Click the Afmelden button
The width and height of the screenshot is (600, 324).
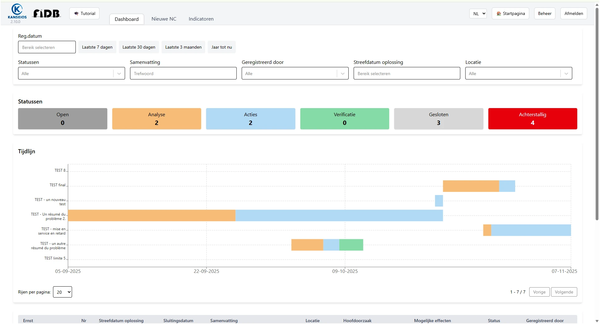coord(573,13)
